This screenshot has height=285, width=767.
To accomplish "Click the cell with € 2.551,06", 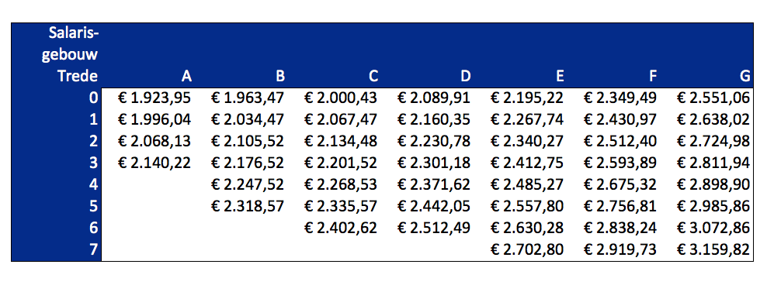I will pyautogui.click(x=713, y=98).
